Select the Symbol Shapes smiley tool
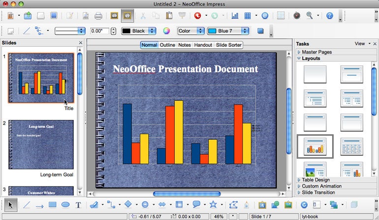The height and width of the screenshot is (220, 379). point(145,205)
